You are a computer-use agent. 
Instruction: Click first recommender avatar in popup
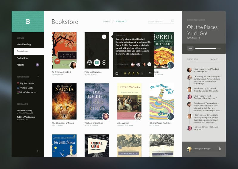133,64
